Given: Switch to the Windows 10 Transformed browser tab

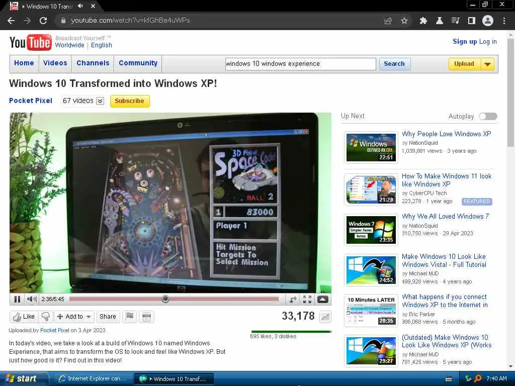Looking at the screenshot, I should click(49, 6).
